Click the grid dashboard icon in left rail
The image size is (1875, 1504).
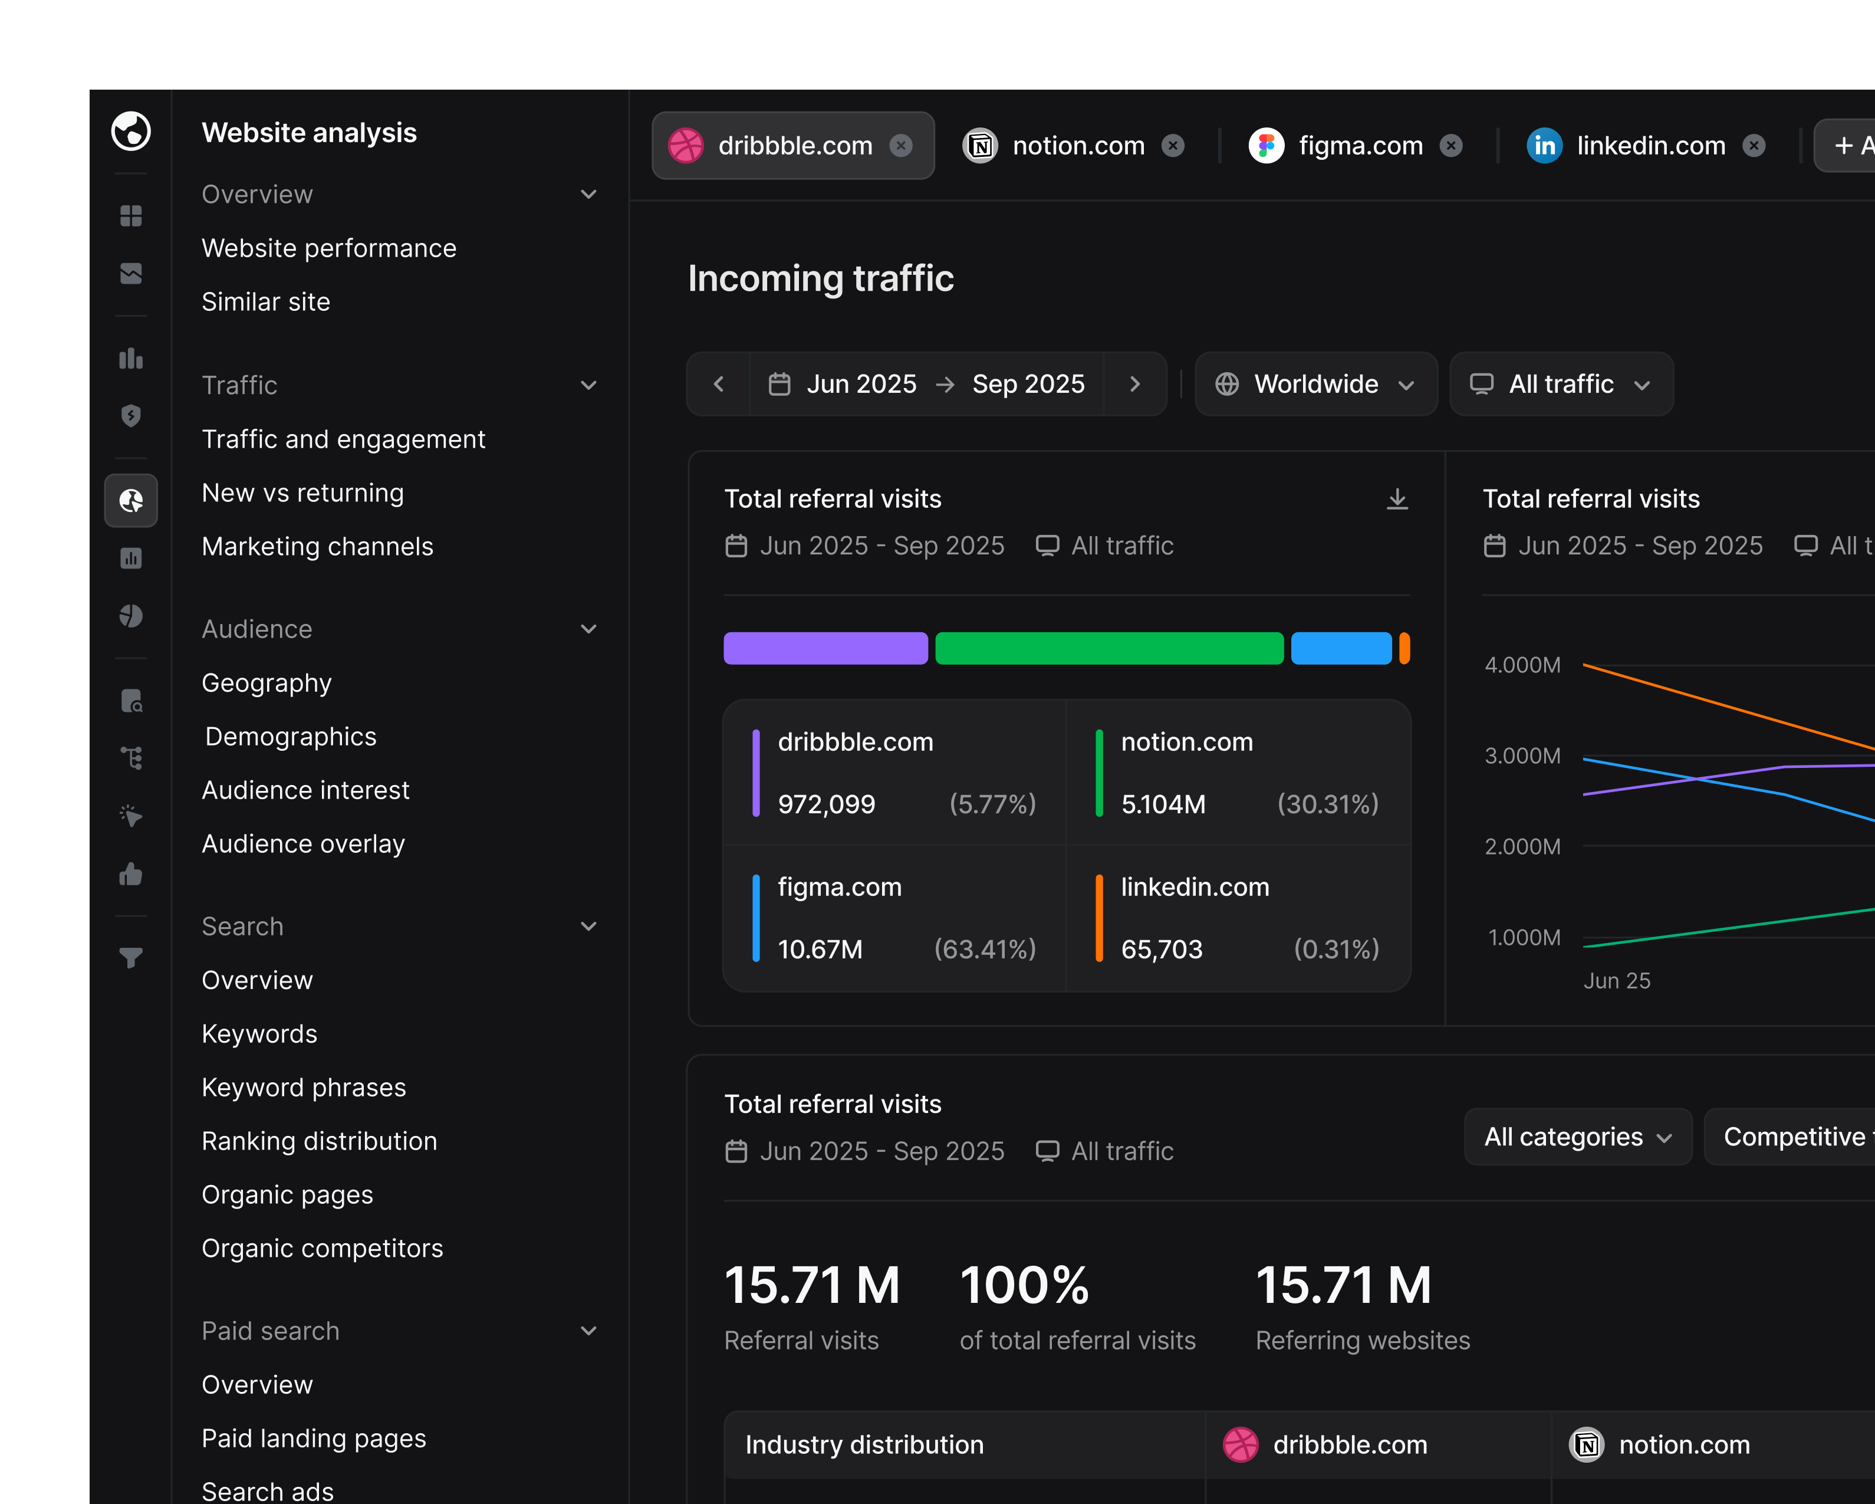point(131,216)
